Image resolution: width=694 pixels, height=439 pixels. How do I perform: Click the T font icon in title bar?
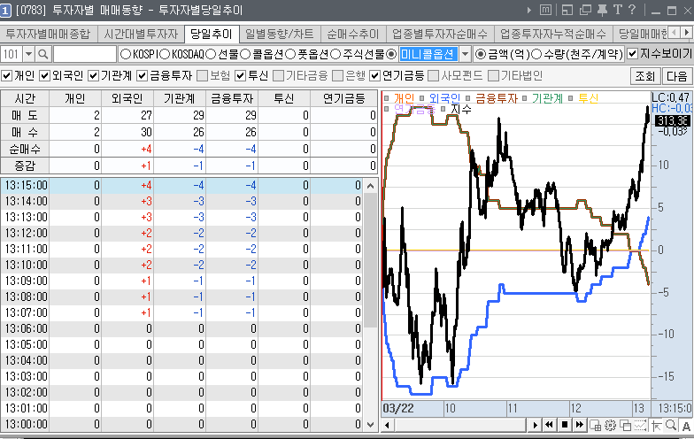pyautogui.click(x=618, y=10)
